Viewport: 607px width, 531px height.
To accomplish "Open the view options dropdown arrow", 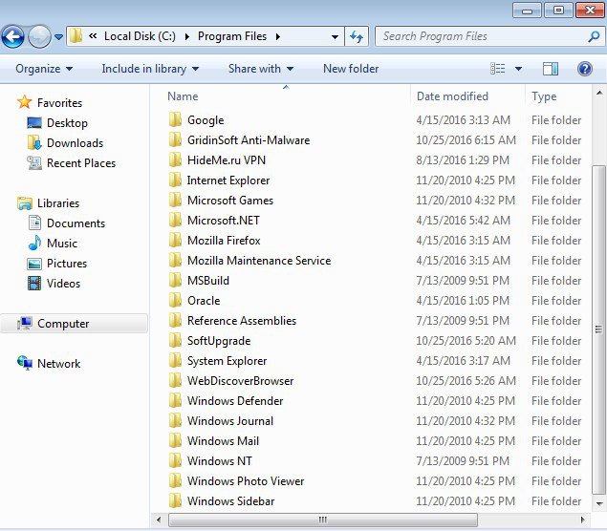I will (x=518, y=69).
